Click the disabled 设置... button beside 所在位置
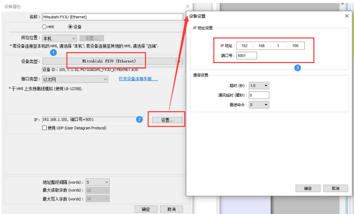 pos(92,38)
